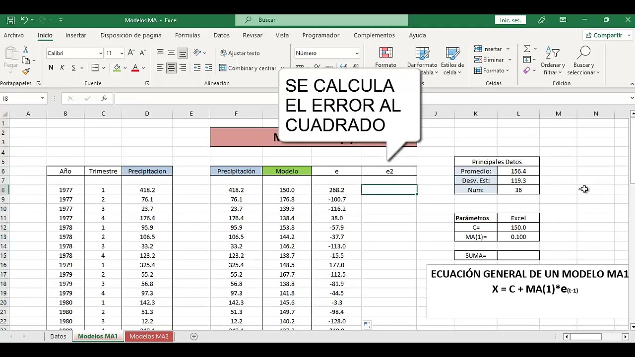Click the Paste Options icon below the e column
The height and width of the screenshot is (357, 635).
coord(367,325)
